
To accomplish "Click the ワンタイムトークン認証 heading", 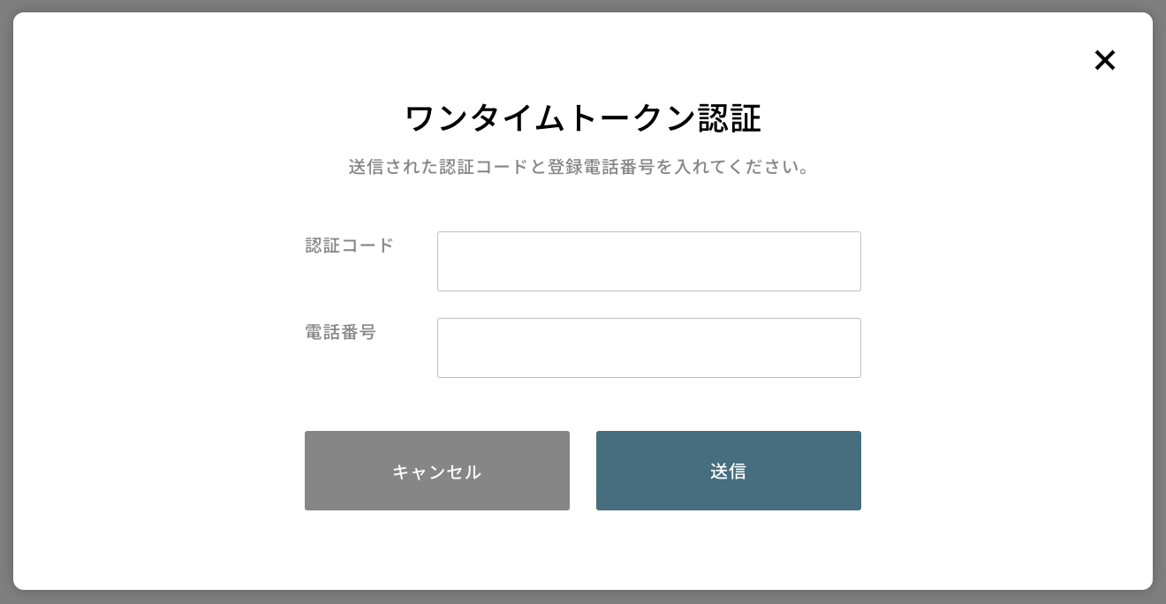I will [x=583, y=118].
